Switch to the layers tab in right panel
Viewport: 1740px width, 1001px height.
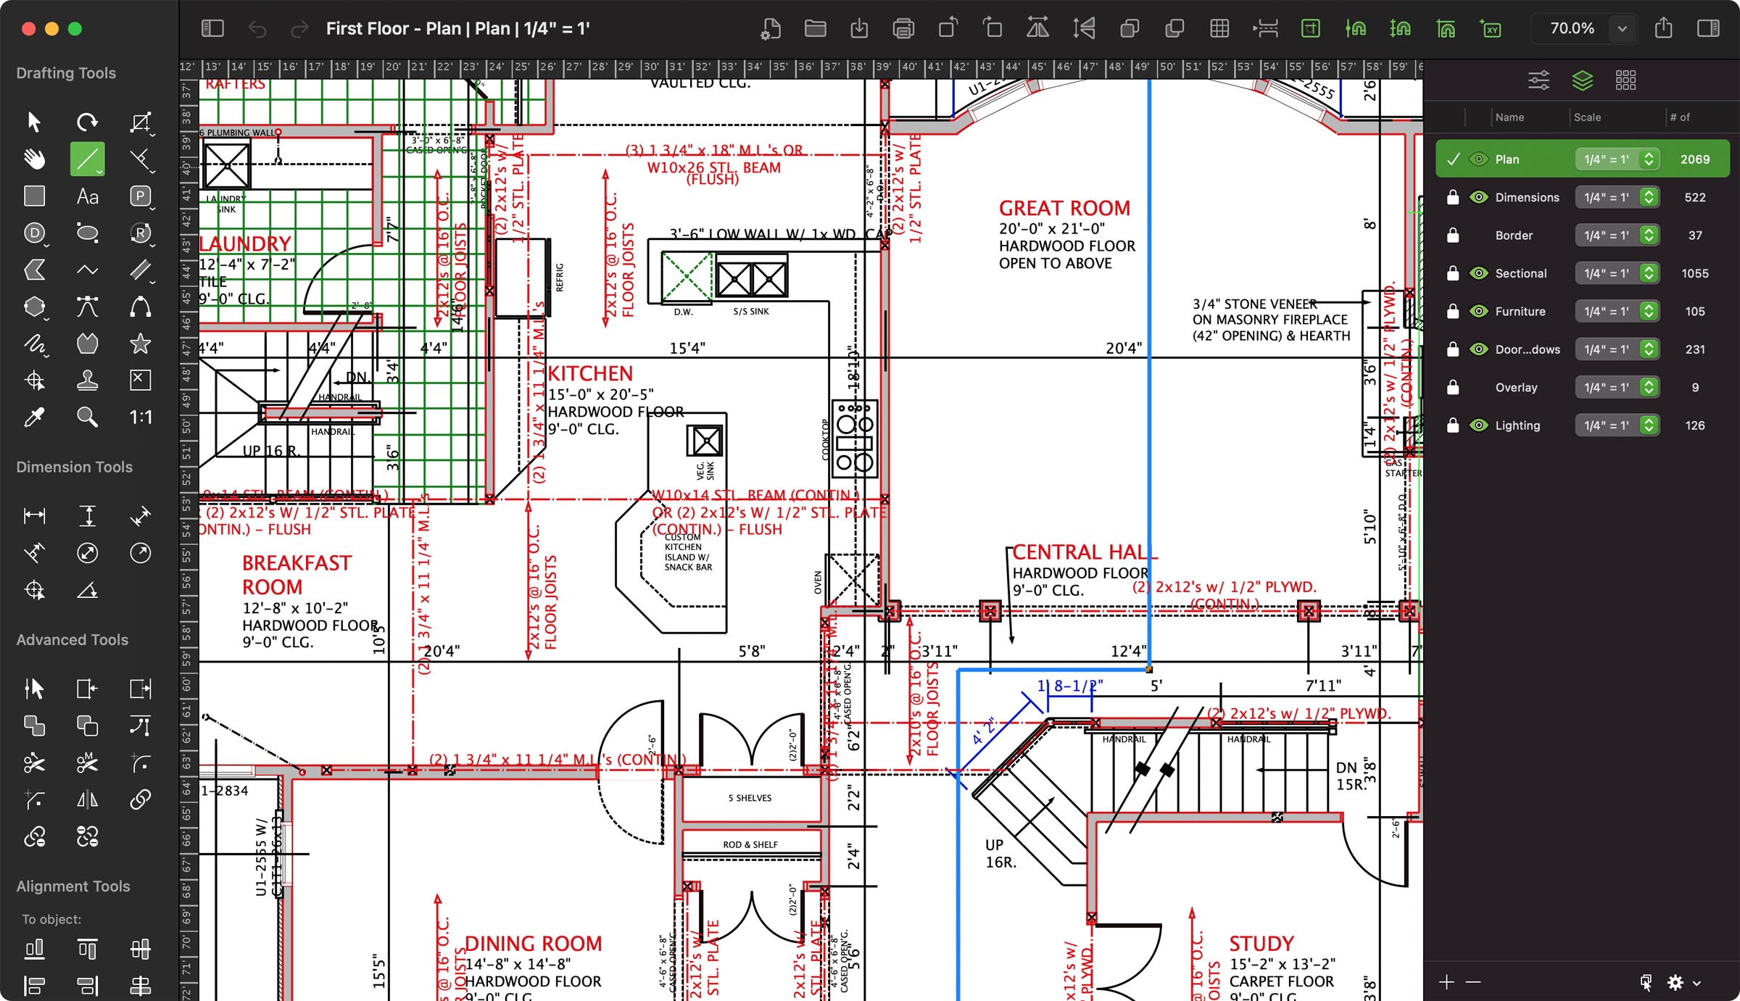(1583, 80)
